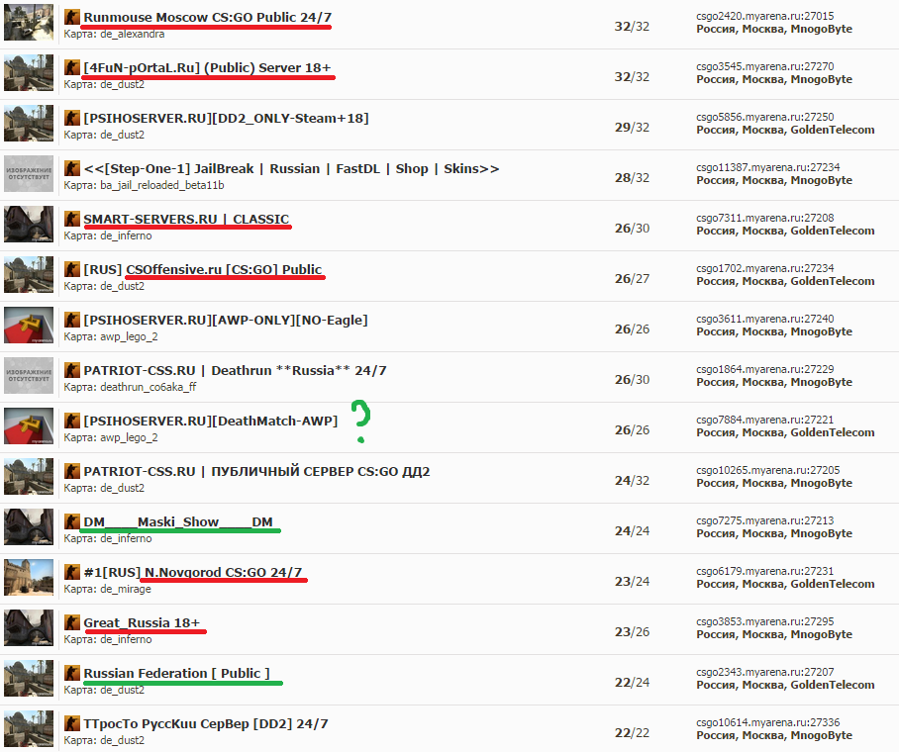The height and width of the screenshot is (752, 899).
Task: Select address csgo3545.myarena.ru:27270
Action: (764, 66)
